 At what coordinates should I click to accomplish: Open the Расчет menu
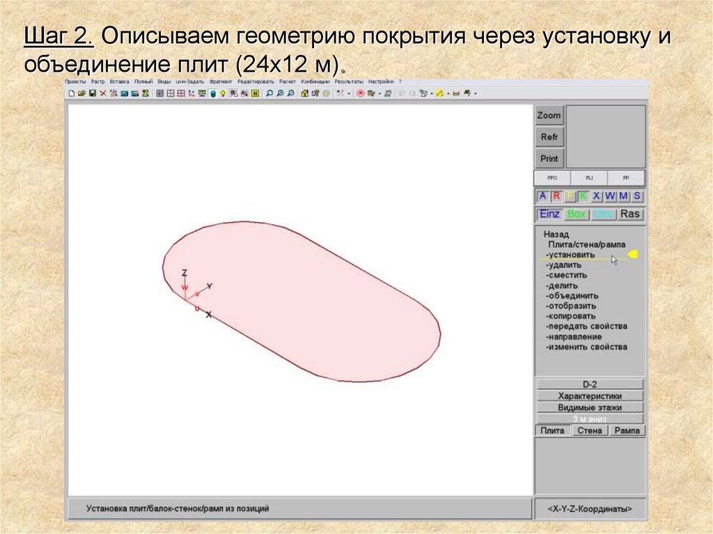point(287,82)
